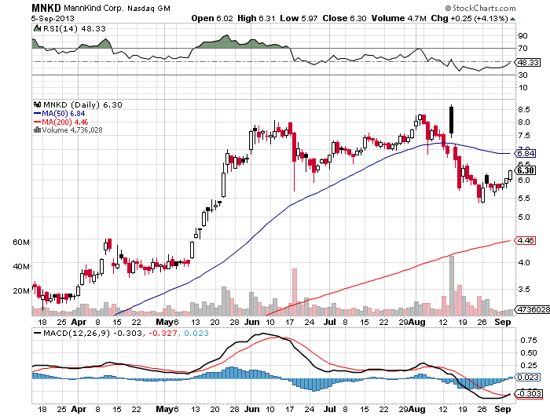This screenshot has height=416, width=550.
Task: Click the MNKD ticker symbol title
Action: tap(46, 8)
